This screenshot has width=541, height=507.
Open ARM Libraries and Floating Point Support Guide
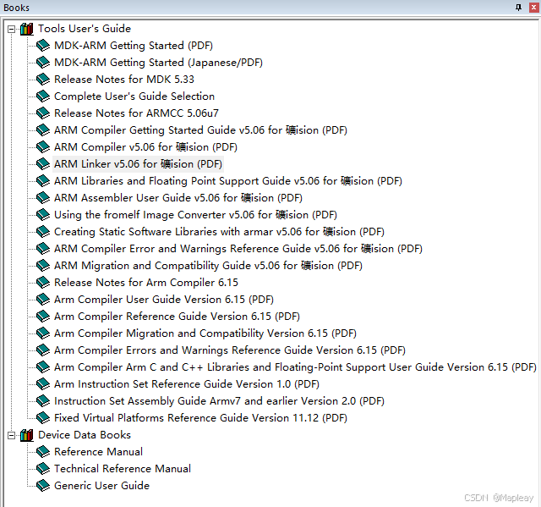228,181
